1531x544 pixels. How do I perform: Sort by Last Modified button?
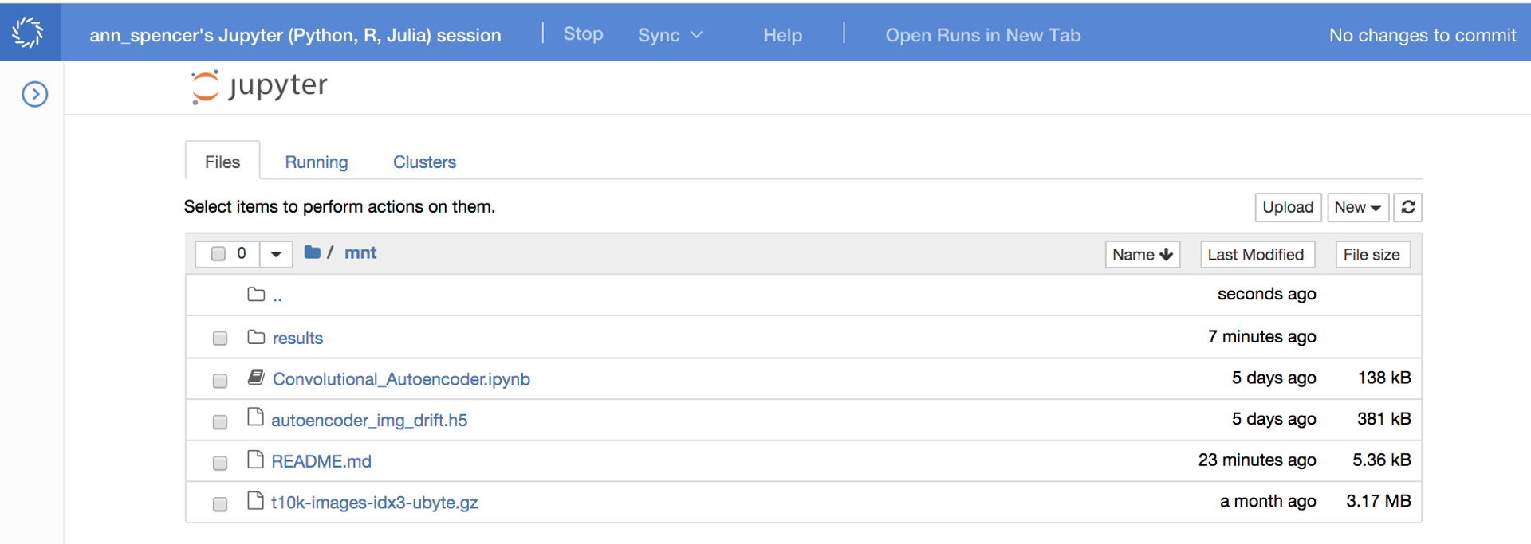tap(1257, 255)
